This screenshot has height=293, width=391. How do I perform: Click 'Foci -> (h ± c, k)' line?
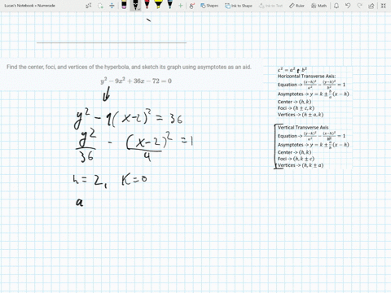point(296,108)
